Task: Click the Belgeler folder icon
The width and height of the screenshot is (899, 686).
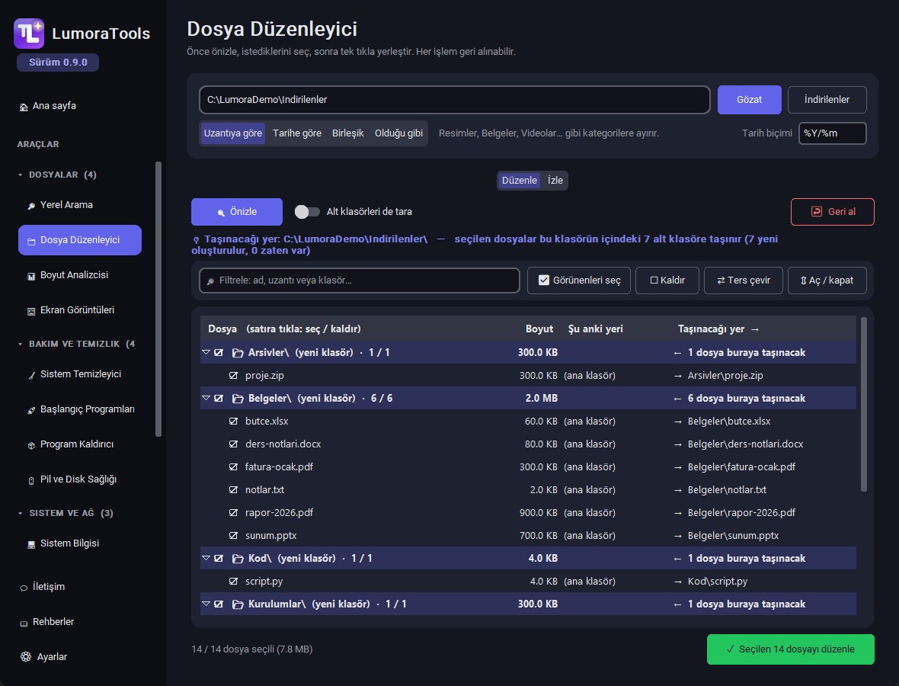Action: coord(238,399)
